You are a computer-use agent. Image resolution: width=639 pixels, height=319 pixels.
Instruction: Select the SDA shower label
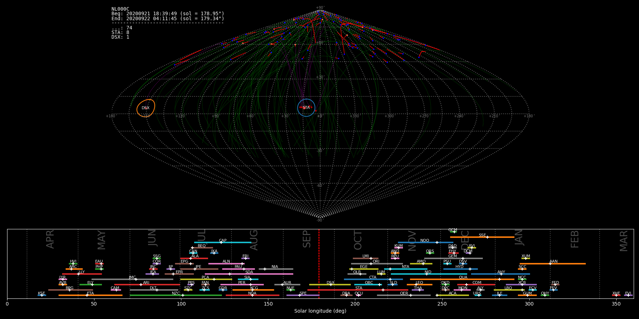pyautogui.click(x=249, y=272)
